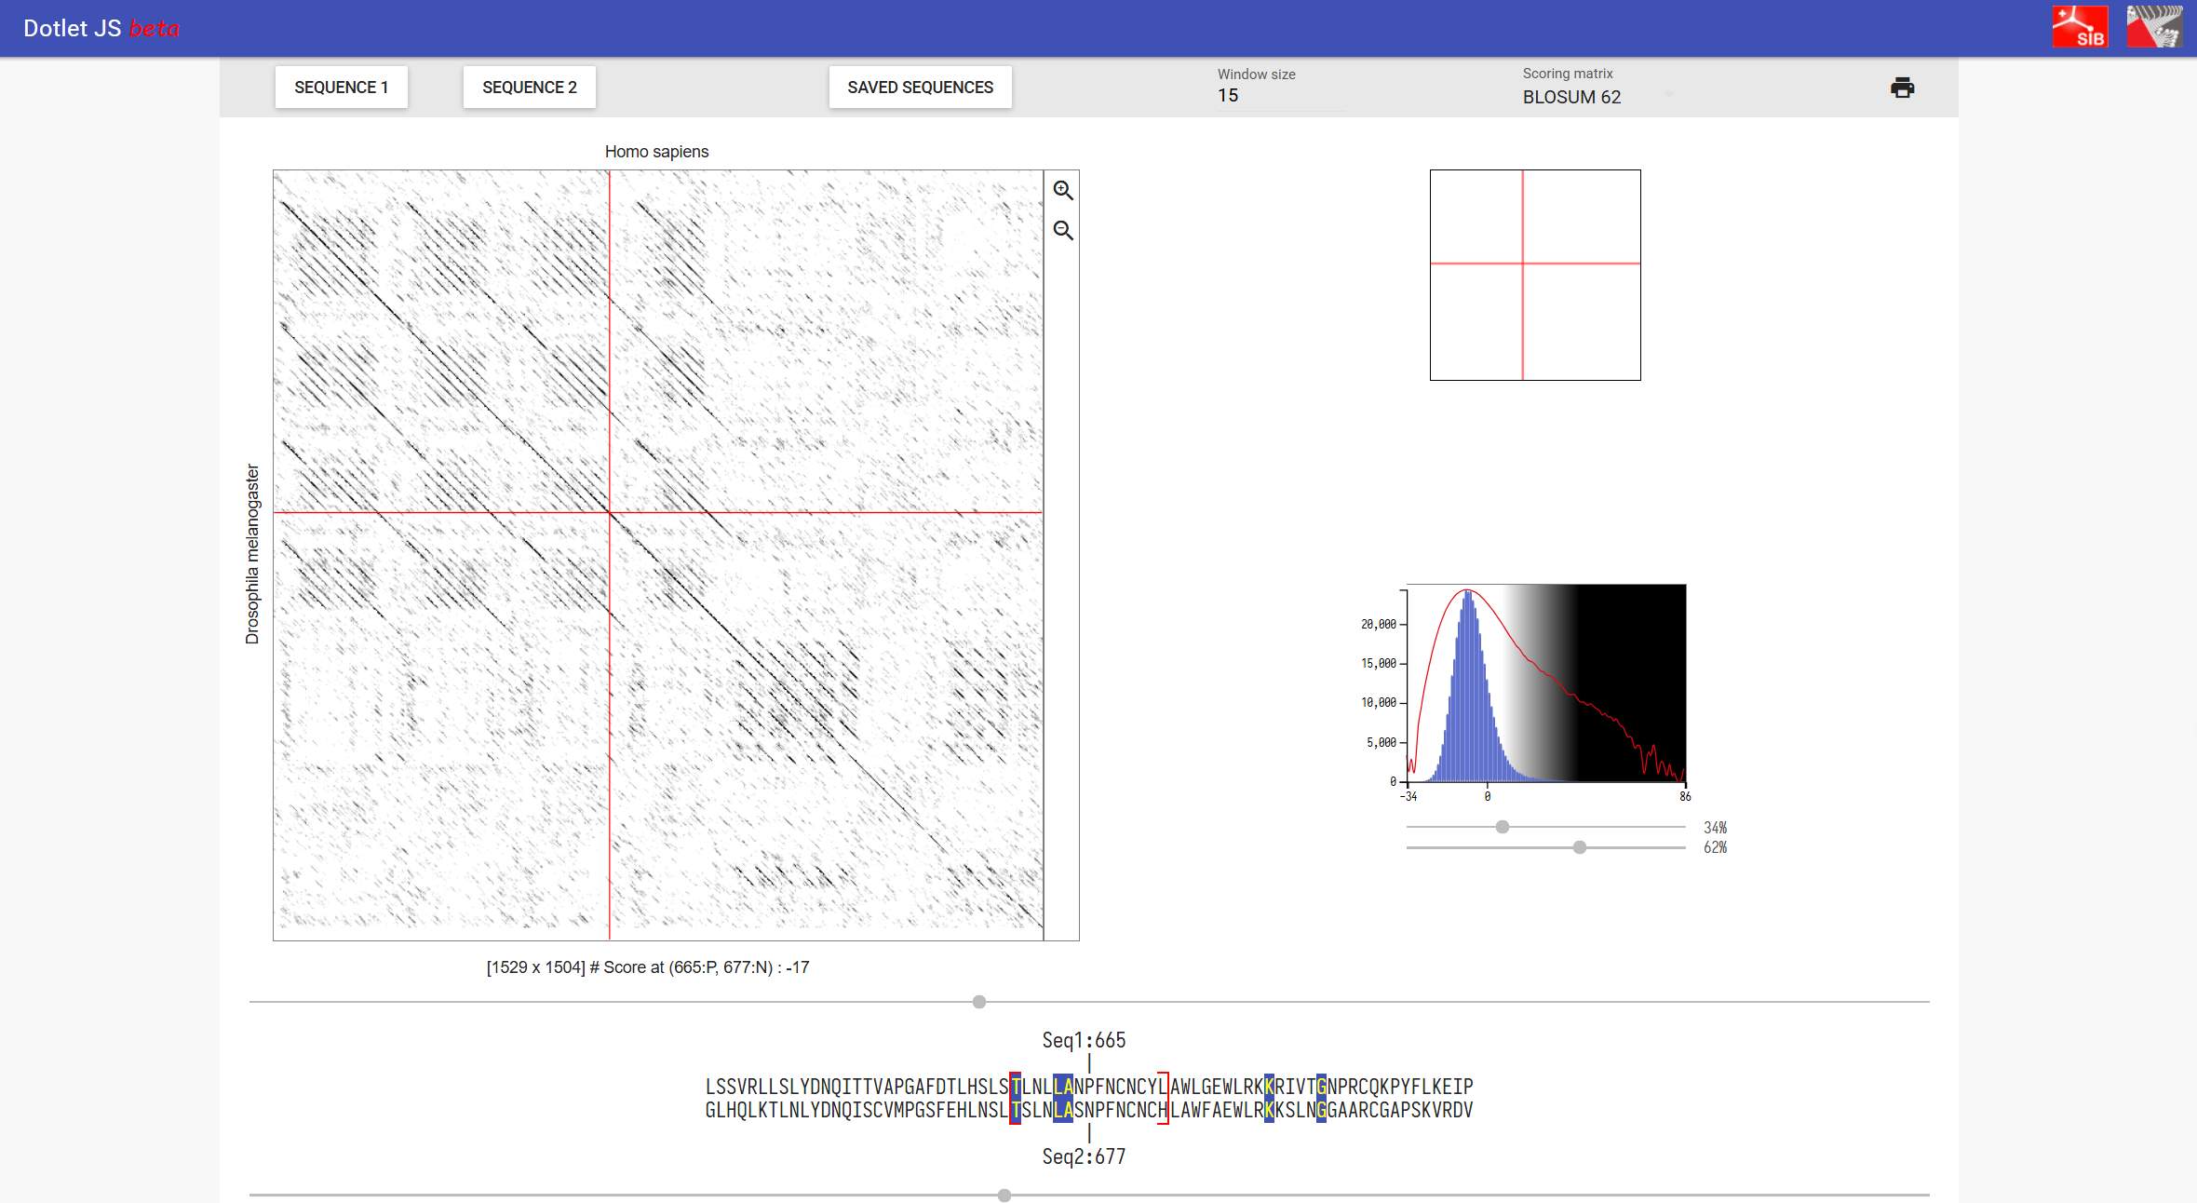
Task: Zoom out of the dot plot
Action: pos(1062,230)
